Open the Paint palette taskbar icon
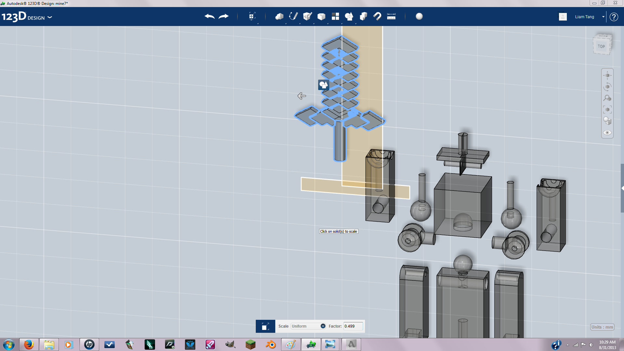The height and width of the screenshot is (351, 624). pyautogui.click(x=291, y=344)
